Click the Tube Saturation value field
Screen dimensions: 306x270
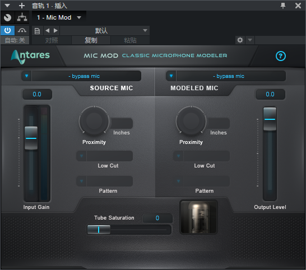157,218
